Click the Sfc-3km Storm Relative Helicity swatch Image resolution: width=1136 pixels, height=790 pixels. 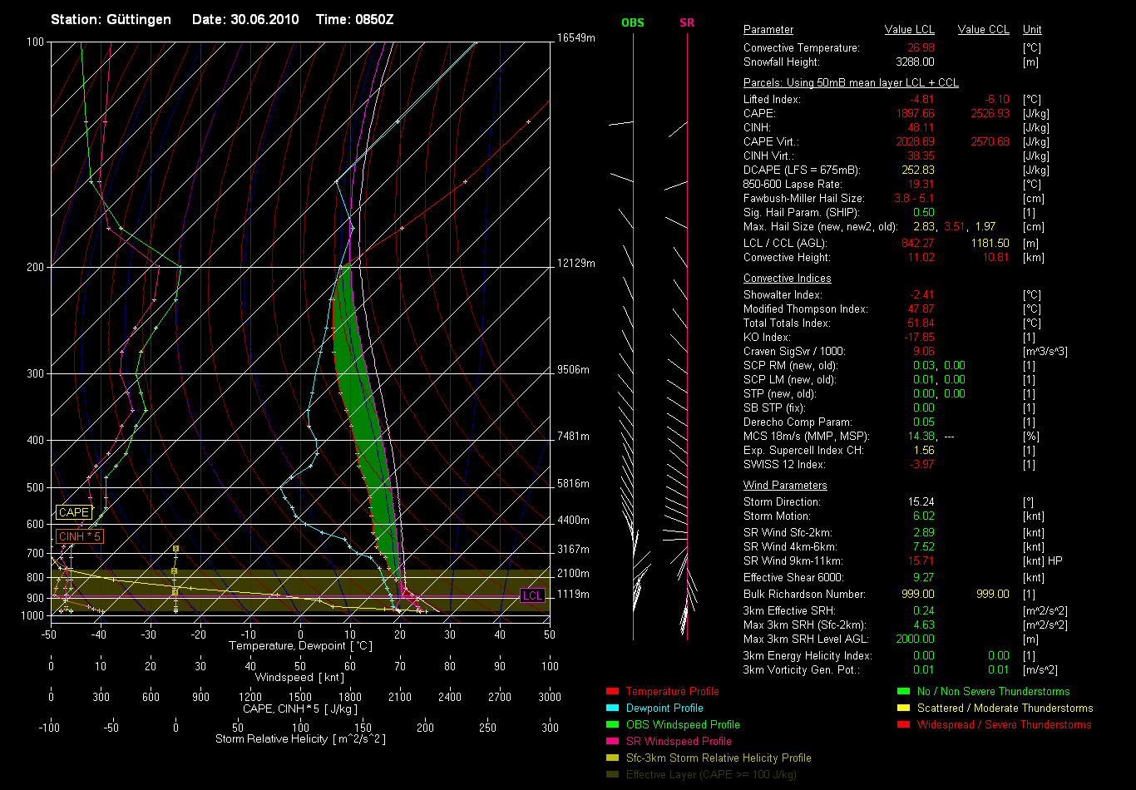click(x=613, y=758)
